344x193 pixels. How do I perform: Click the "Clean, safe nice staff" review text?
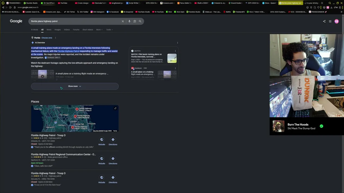click(x=43, y=166)
